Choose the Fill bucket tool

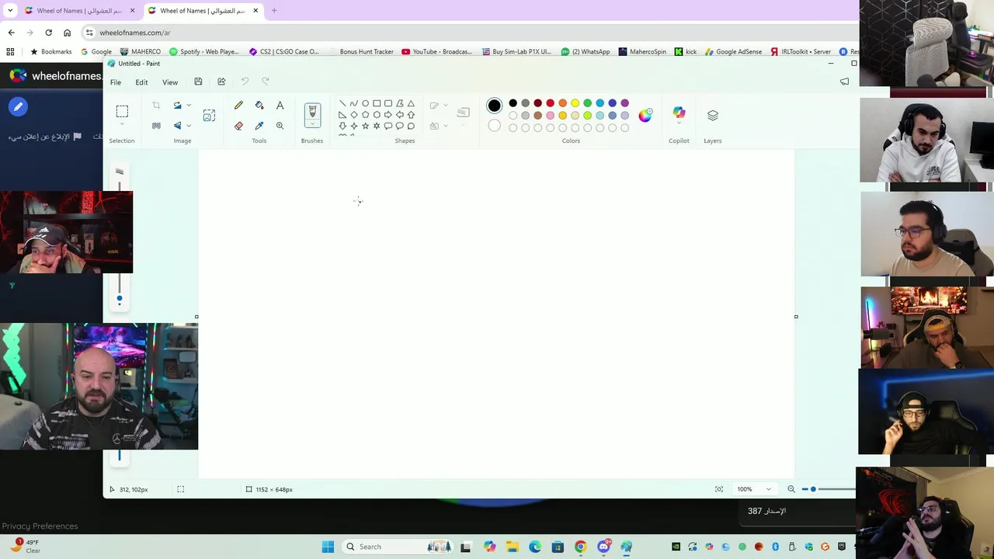[259, 105]
